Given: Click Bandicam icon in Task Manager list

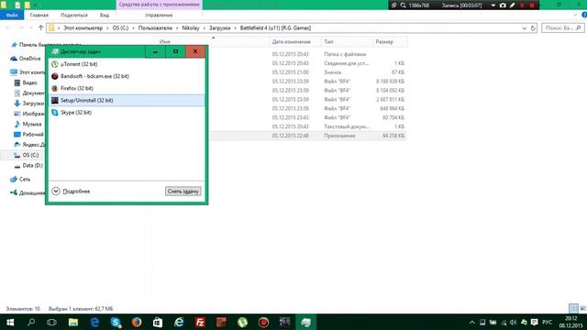Looking at the screenshot, I should [x=55, y=76].
